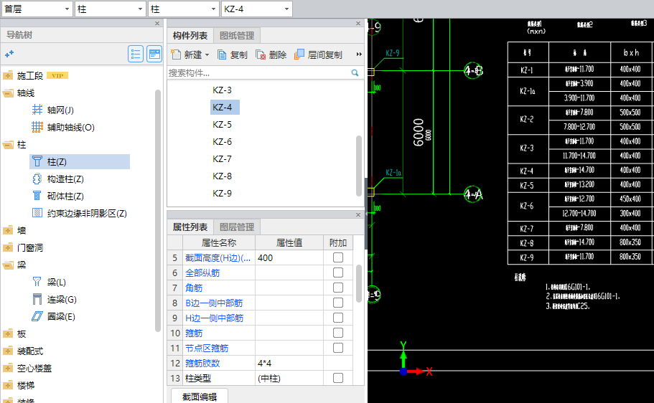654x403 pixels.
Task: Close the 属性列表 panel
Action: 358,214
